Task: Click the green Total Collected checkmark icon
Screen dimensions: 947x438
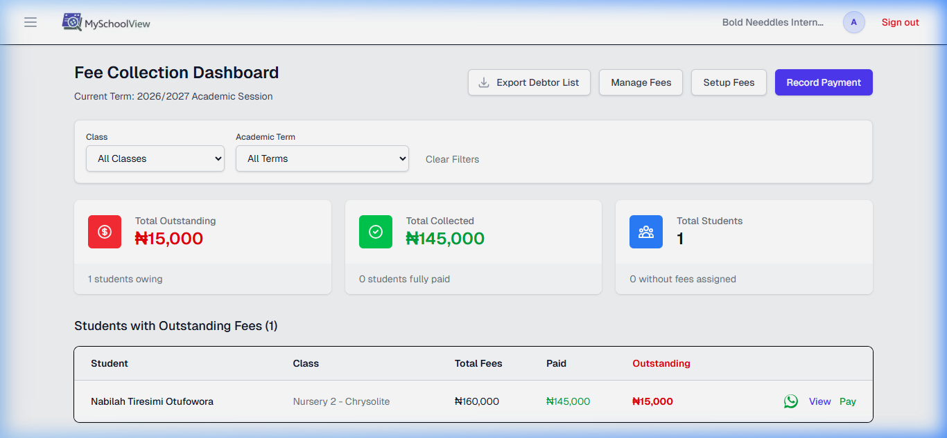Action: pos(376,232)
